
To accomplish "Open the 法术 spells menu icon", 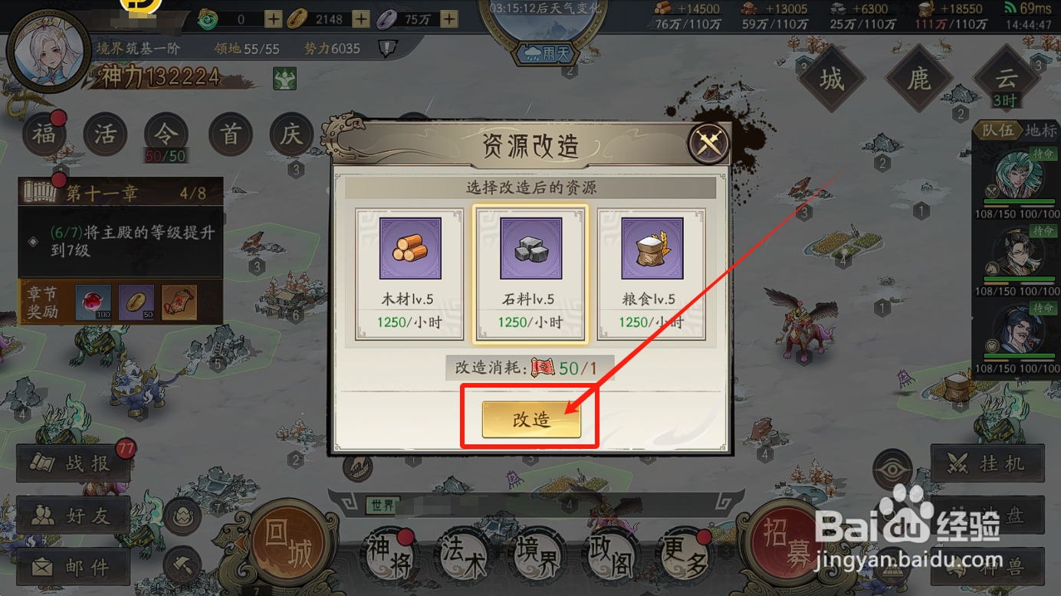I will click(x=462, y=555).
